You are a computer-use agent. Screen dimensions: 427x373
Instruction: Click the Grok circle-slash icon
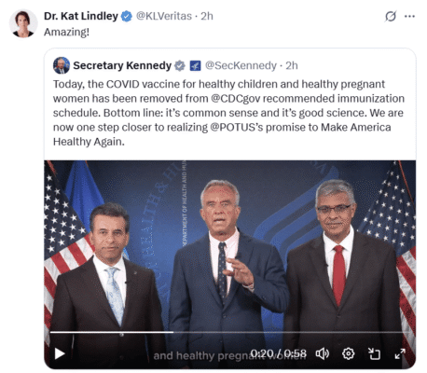[x=391, y=16]
